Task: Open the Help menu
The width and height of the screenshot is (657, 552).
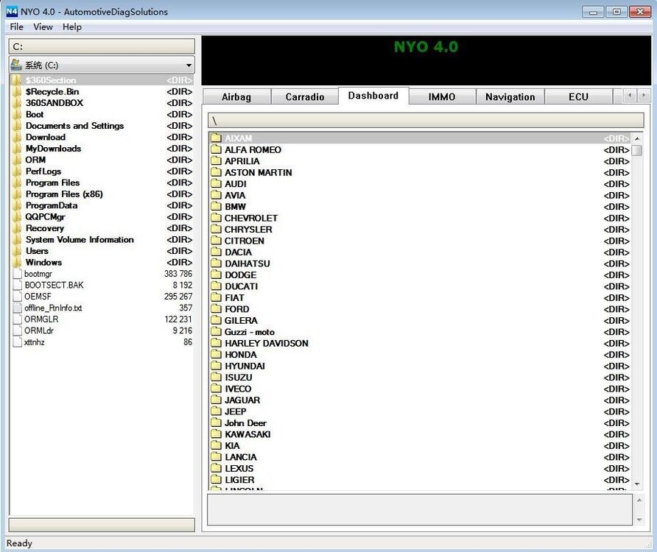Action: tap(71, 26)
